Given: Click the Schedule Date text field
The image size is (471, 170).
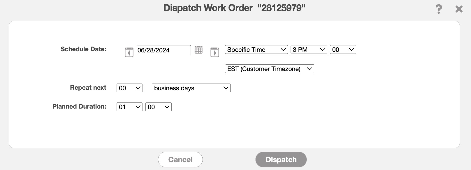Looking at the screenshot, I should pos(164,50).
